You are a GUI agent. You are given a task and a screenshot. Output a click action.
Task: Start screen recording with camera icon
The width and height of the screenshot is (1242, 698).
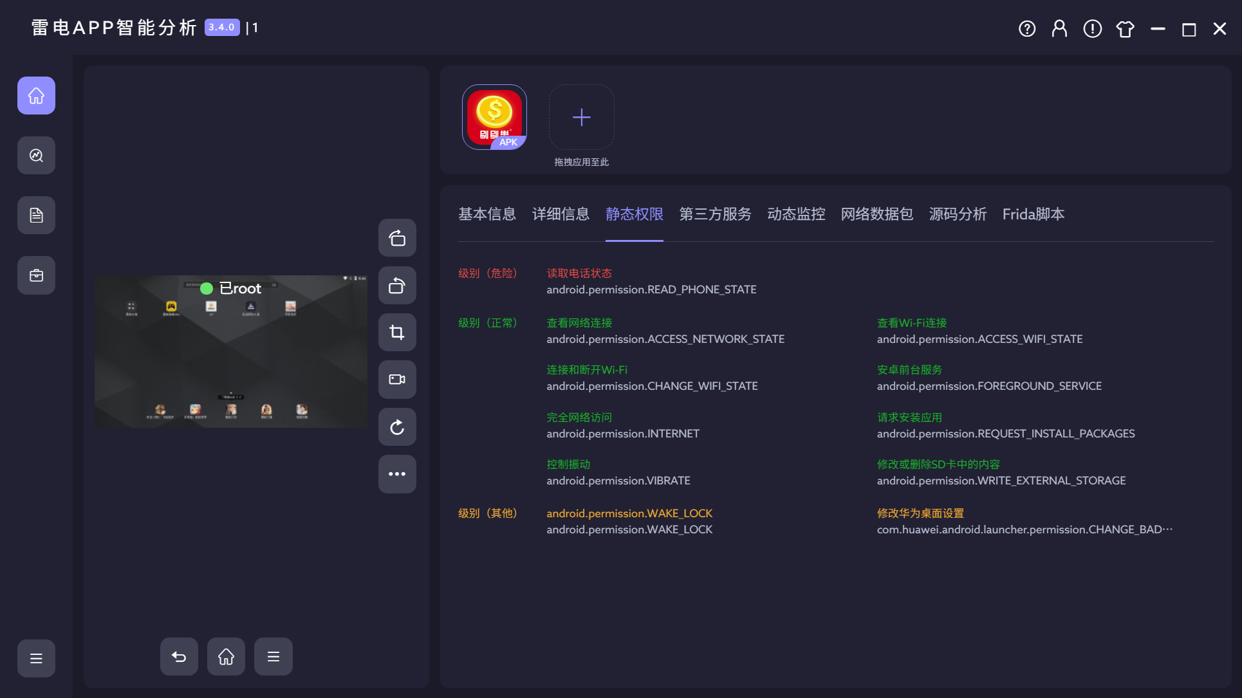[397, 380]
